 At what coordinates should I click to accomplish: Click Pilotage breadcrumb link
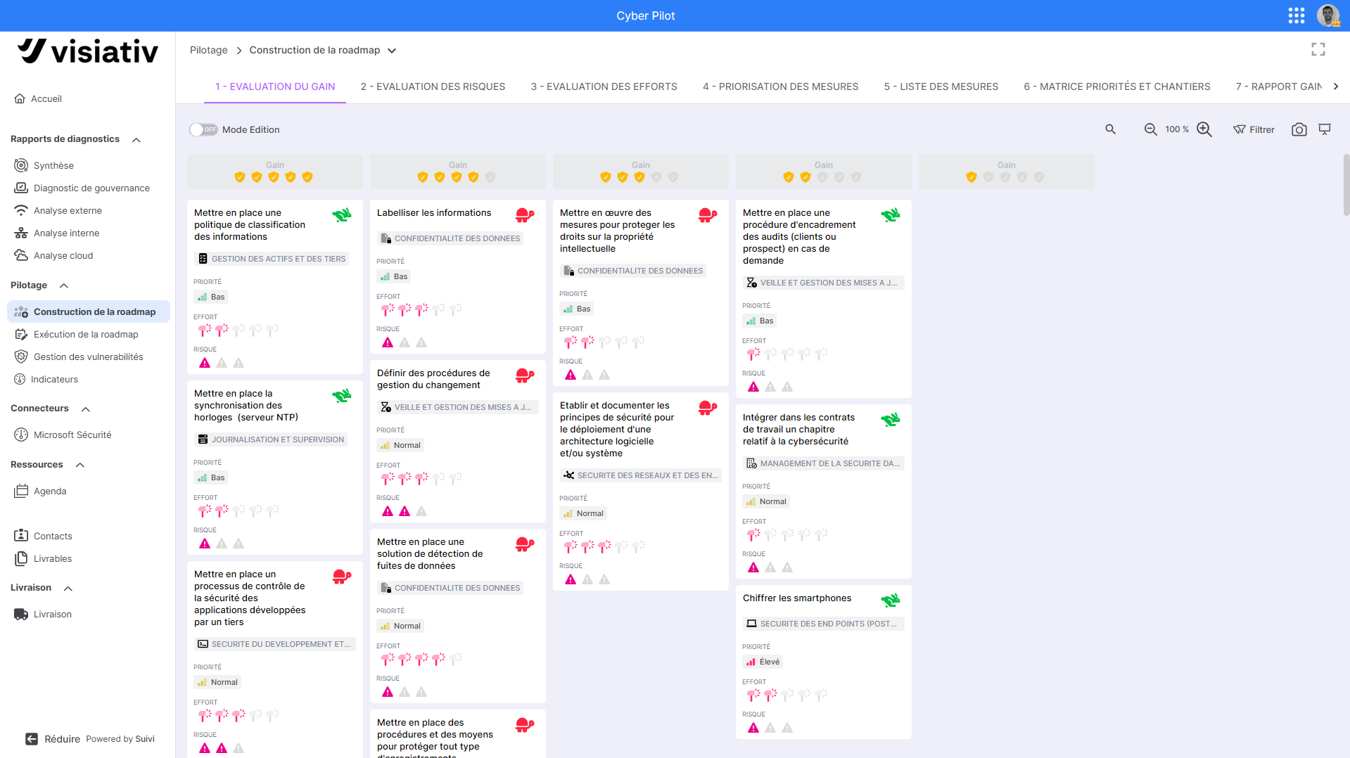(x=208, y=50)
